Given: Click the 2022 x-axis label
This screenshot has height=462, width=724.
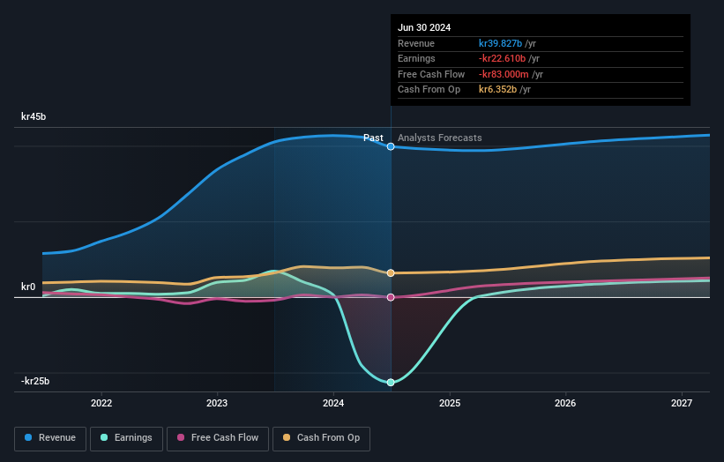Looking at the screenshot, I should point(101,403).
